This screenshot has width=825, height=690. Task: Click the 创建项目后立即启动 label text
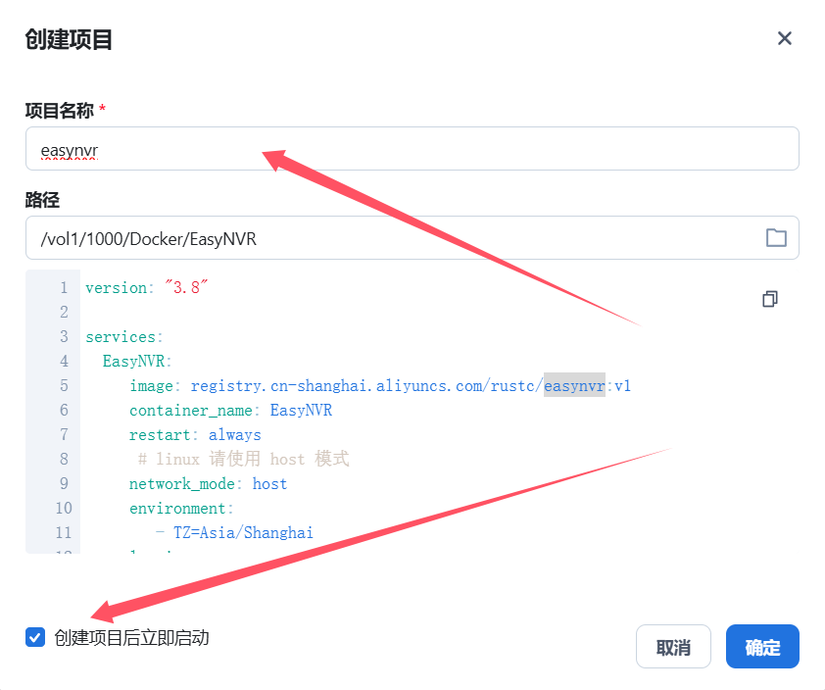pos(131,638)
